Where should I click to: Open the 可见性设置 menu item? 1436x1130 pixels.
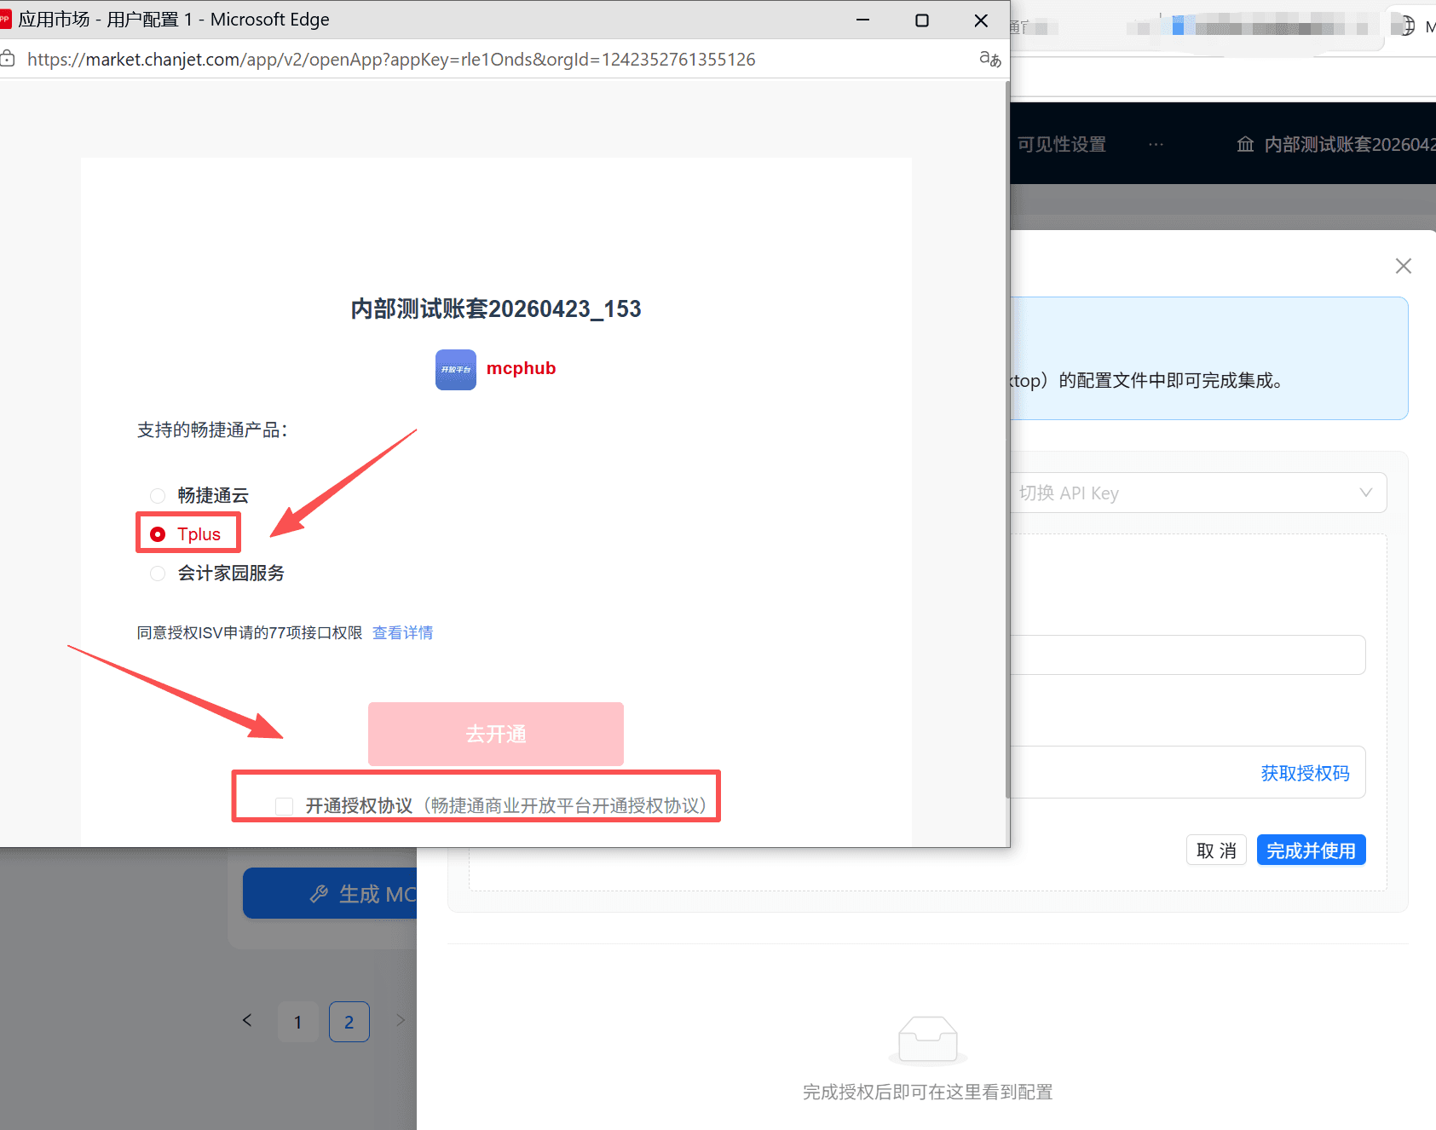1061,144
